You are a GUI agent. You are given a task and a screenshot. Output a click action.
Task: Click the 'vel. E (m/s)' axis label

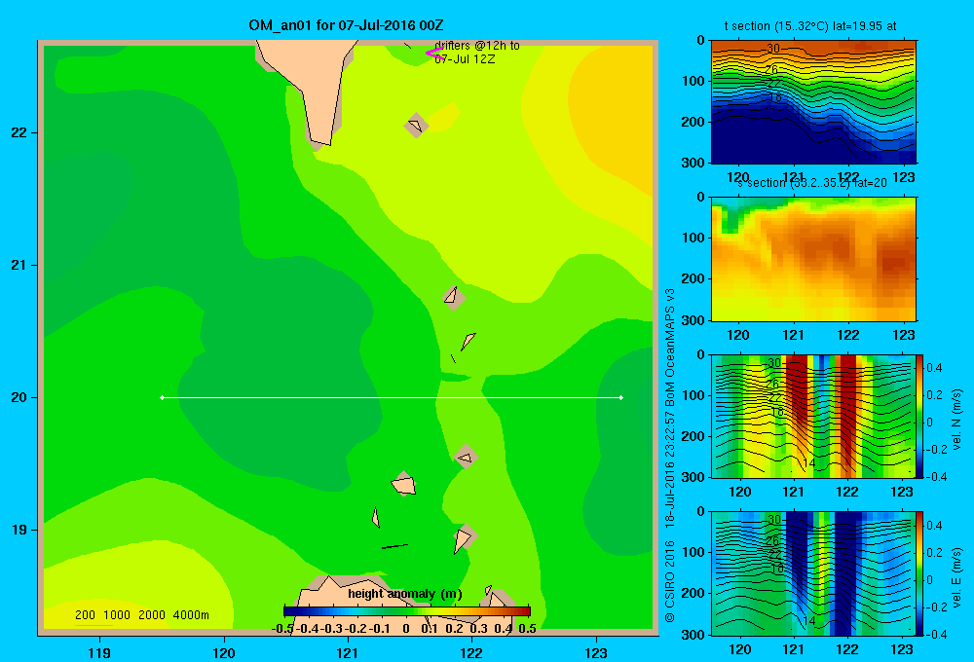pyautogui.click(x=956, y=576)
